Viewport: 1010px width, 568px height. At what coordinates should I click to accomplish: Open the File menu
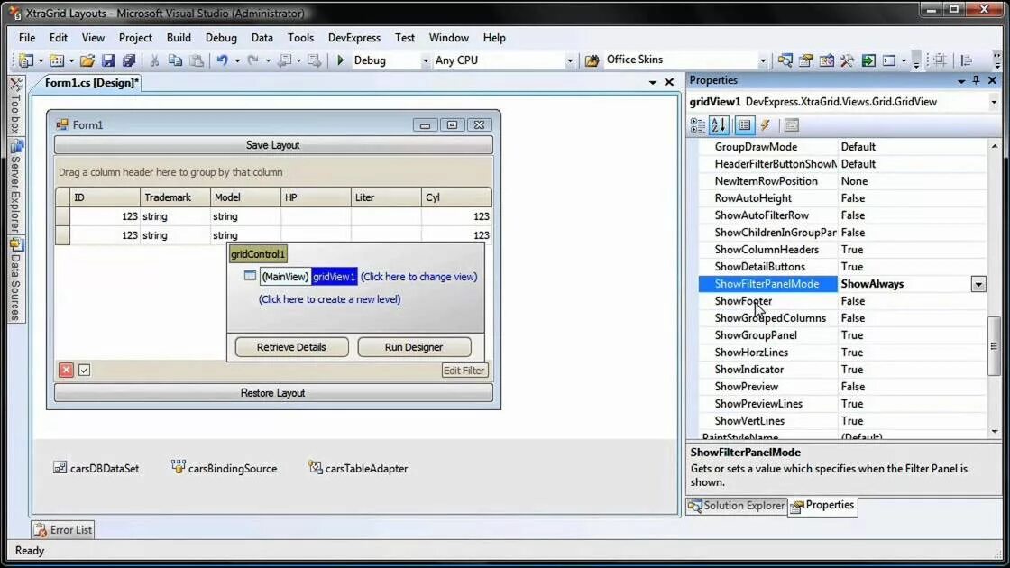click(x=27, y=37)
